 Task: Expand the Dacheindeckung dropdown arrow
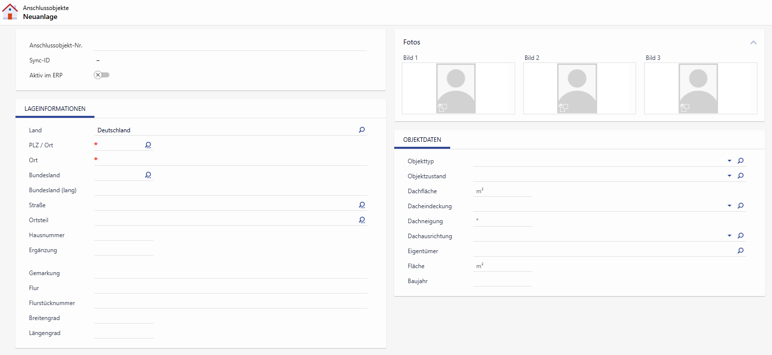click(730, 206)
